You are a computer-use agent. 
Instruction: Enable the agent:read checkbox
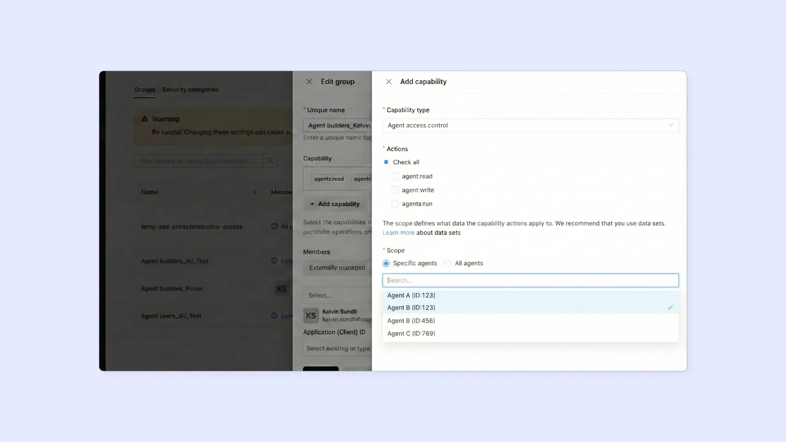[x=395, y=176]
